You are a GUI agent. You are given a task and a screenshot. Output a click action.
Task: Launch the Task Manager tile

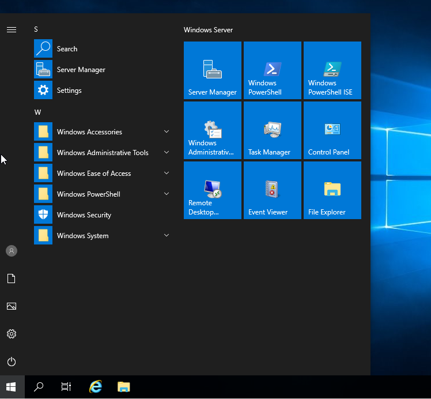[273, 130]
